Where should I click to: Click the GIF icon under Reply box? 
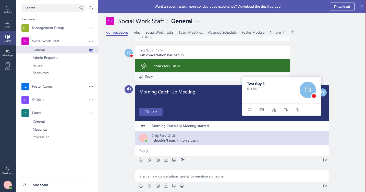pos(166,160)
